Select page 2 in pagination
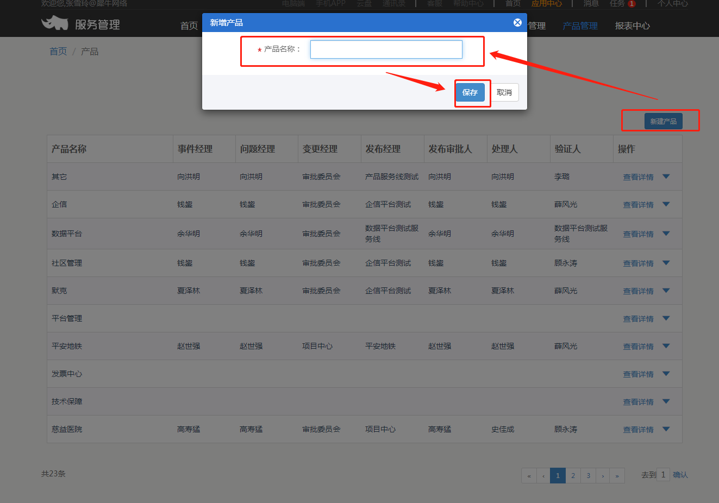 coord(573,476)
